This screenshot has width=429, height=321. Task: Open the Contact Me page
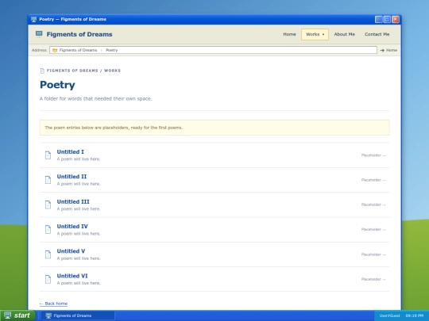click(377, 34)
